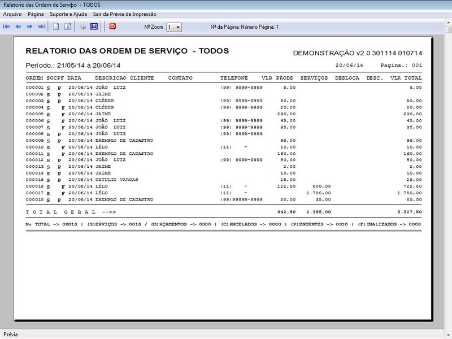Click Sair da Prévia de Impressão

tap(124, 14)
